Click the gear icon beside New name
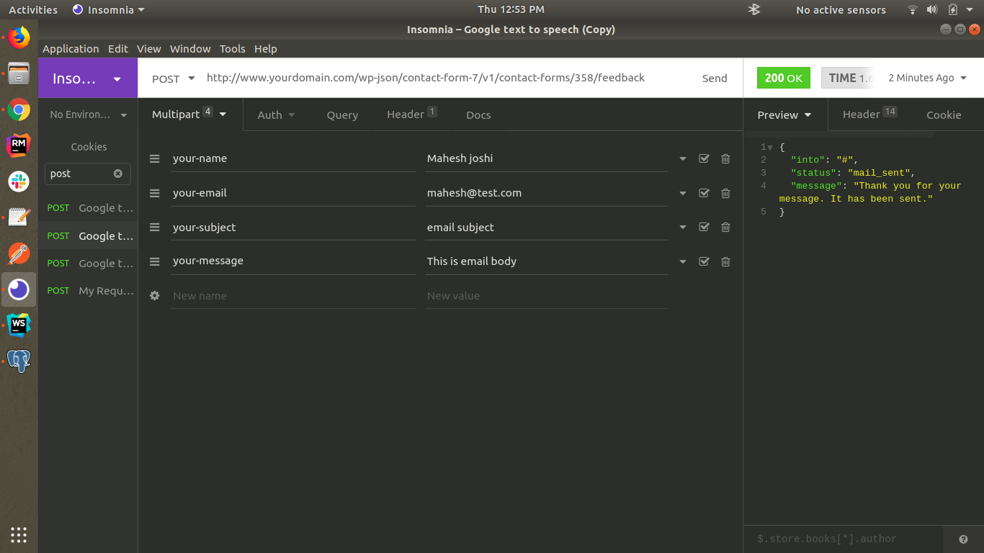This screenshot has width=984, height=553. coord(154,295)
